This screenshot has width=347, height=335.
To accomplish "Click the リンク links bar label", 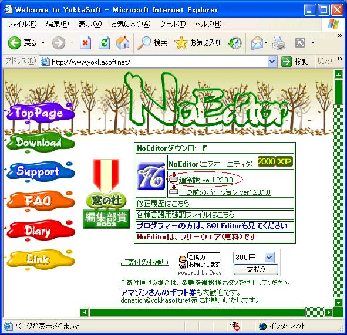I will coord(325,61).
